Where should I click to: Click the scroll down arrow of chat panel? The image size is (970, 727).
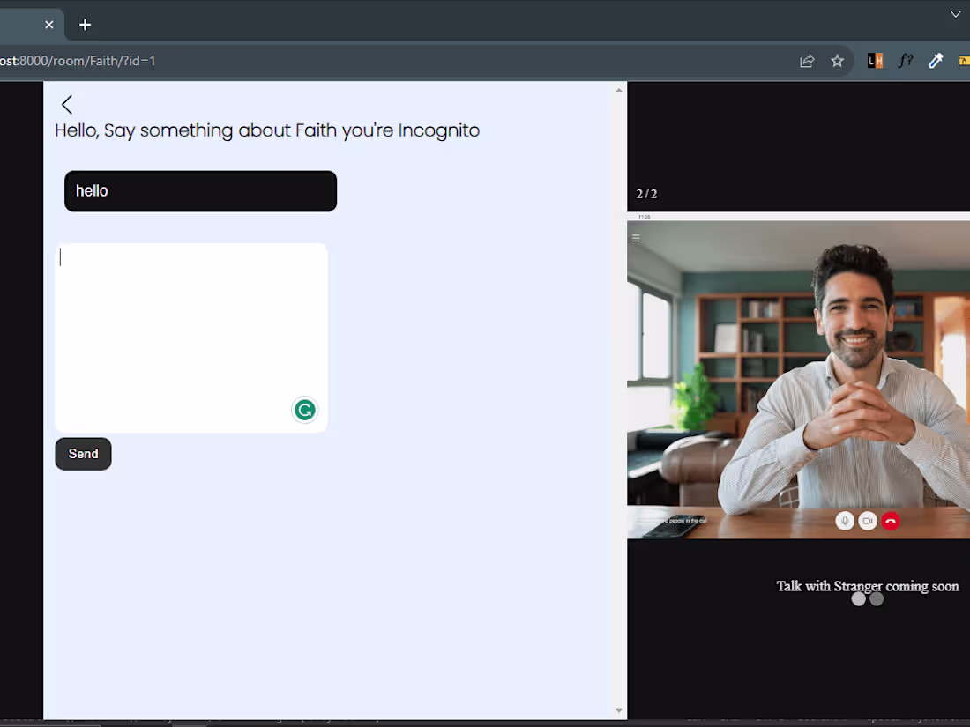click(619, 711)
